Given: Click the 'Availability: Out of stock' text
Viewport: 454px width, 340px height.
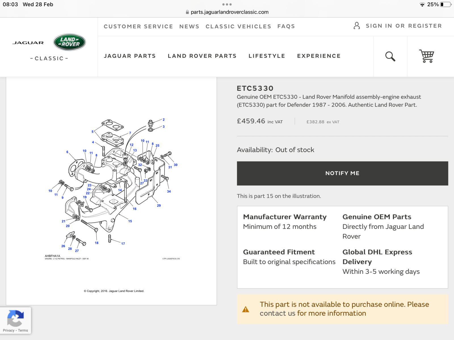Looking at the screenshot, I should click(x=276, y=150).
